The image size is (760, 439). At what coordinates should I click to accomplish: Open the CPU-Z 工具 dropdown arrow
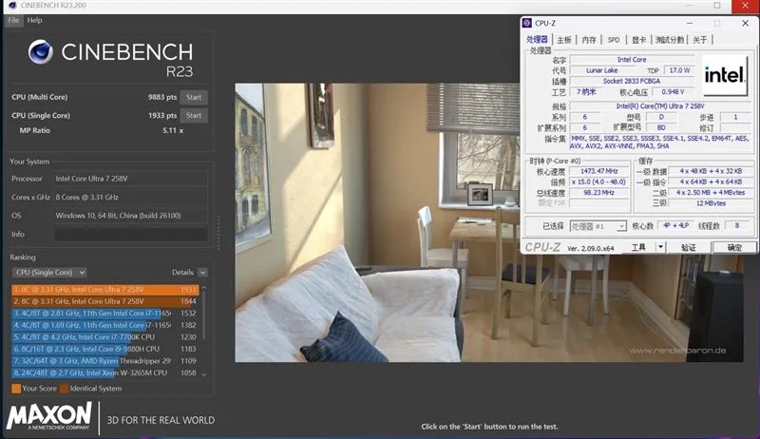tap(660, 248)
